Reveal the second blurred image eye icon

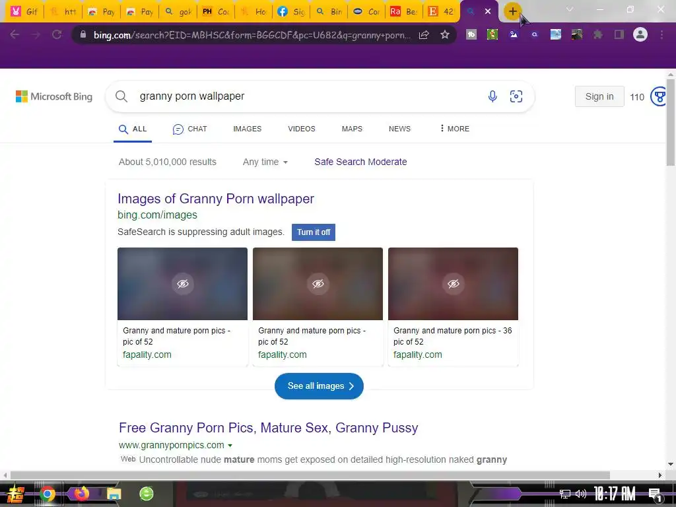click(x=318, y=284)
